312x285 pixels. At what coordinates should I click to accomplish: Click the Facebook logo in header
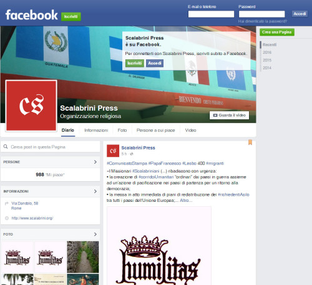(x=31, y=15)
